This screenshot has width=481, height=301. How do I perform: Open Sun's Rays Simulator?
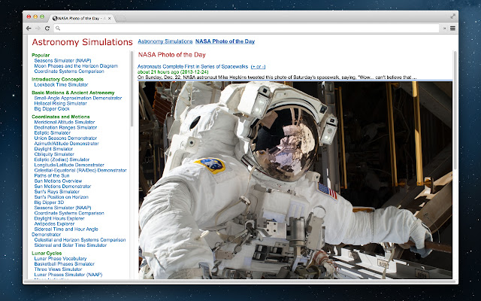coord(57,192)
